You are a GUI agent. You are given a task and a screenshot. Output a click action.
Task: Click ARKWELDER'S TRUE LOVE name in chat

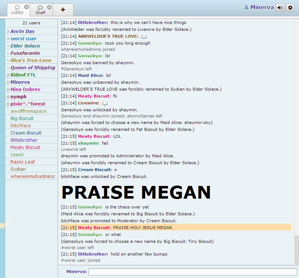pyautogui.click(x=108, y=36)
